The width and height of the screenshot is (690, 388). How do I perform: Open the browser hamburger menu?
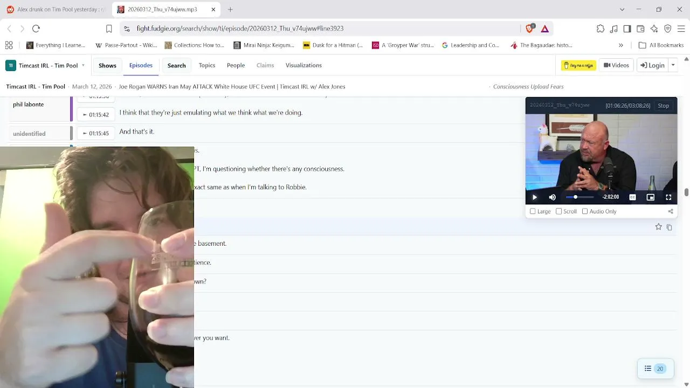point(681,29)
